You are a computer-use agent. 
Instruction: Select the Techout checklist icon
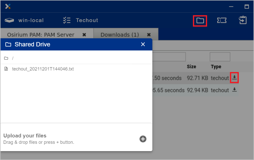tap(67, 20)
